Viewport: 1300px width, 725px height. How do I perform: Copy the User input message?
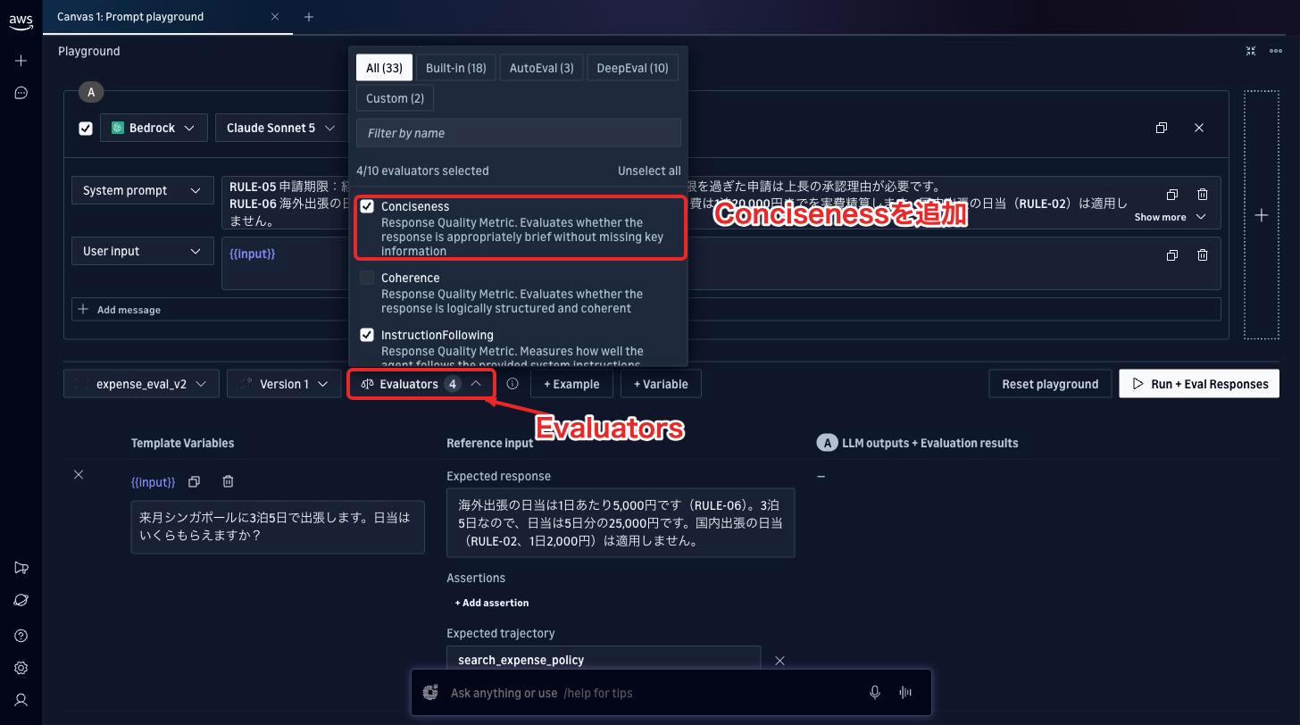1172,255
